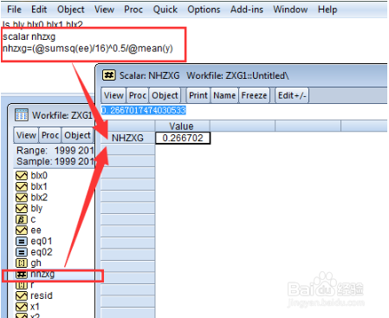Screen dimensions: 389x318
Task: Click Object button in the Workfile ZXG1 window
Action: [x=77, y=135]
